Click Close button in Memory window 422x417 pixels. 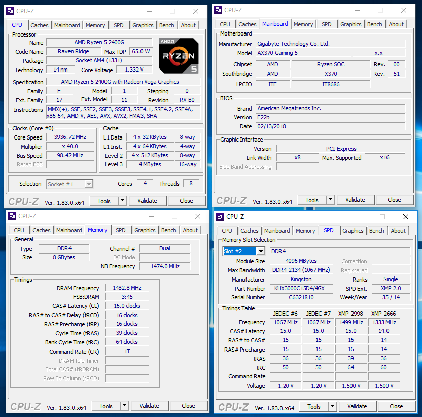click(x=188, y=406)
